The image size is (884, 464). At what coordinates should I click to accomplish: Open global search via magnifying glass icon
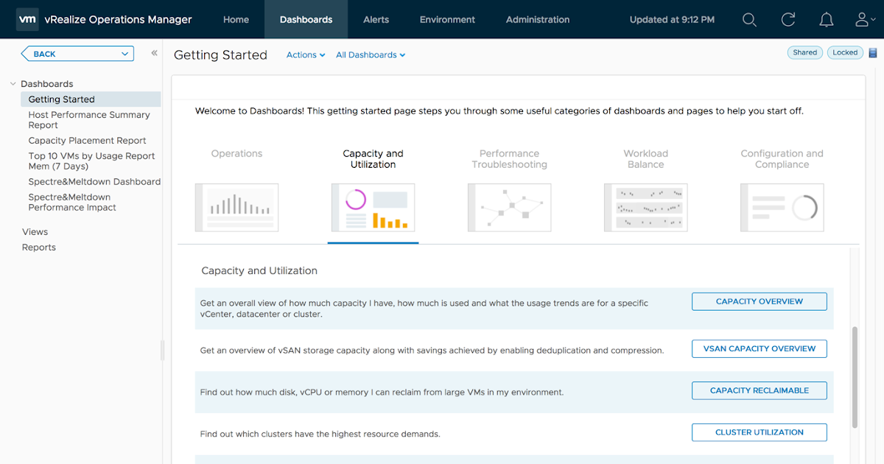tap(749, 20)
